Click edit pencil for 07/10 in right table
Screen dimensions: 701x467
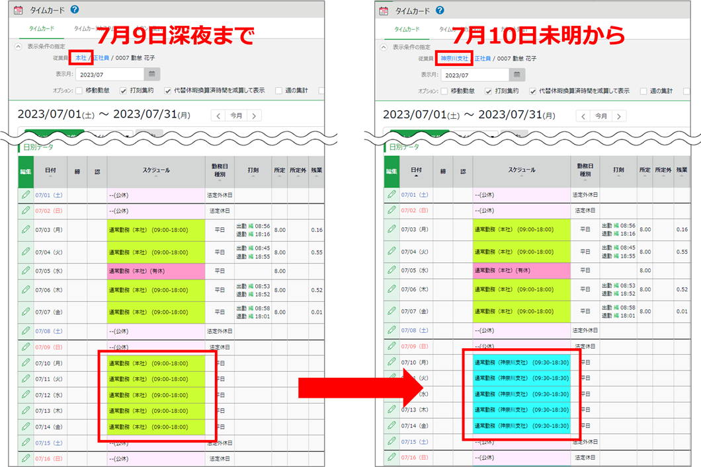click(x=392, y=362)
